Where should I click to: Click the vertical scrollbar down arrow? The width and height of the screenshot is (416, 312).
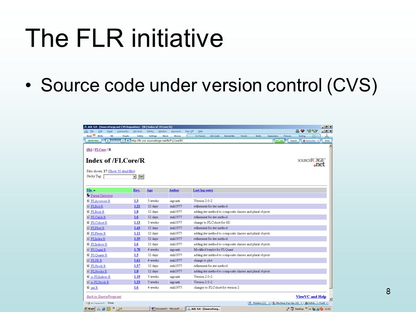tap(331, 299)
